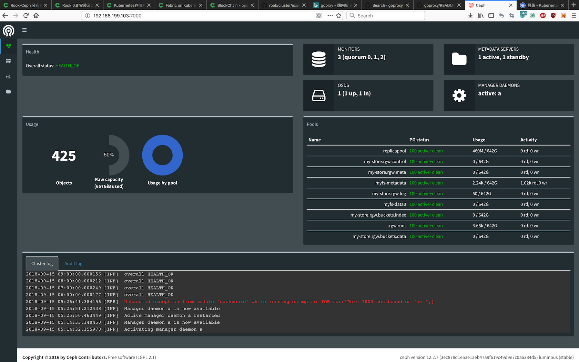This screenshot has width=579, height=362.
Task: Click the ceph version 12.2.7 footer text
Action: [487, 357]
